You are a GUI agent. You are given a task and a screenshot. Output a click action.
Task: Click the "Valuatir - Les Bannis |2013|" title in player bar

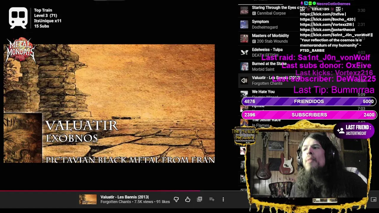[124, 197]
